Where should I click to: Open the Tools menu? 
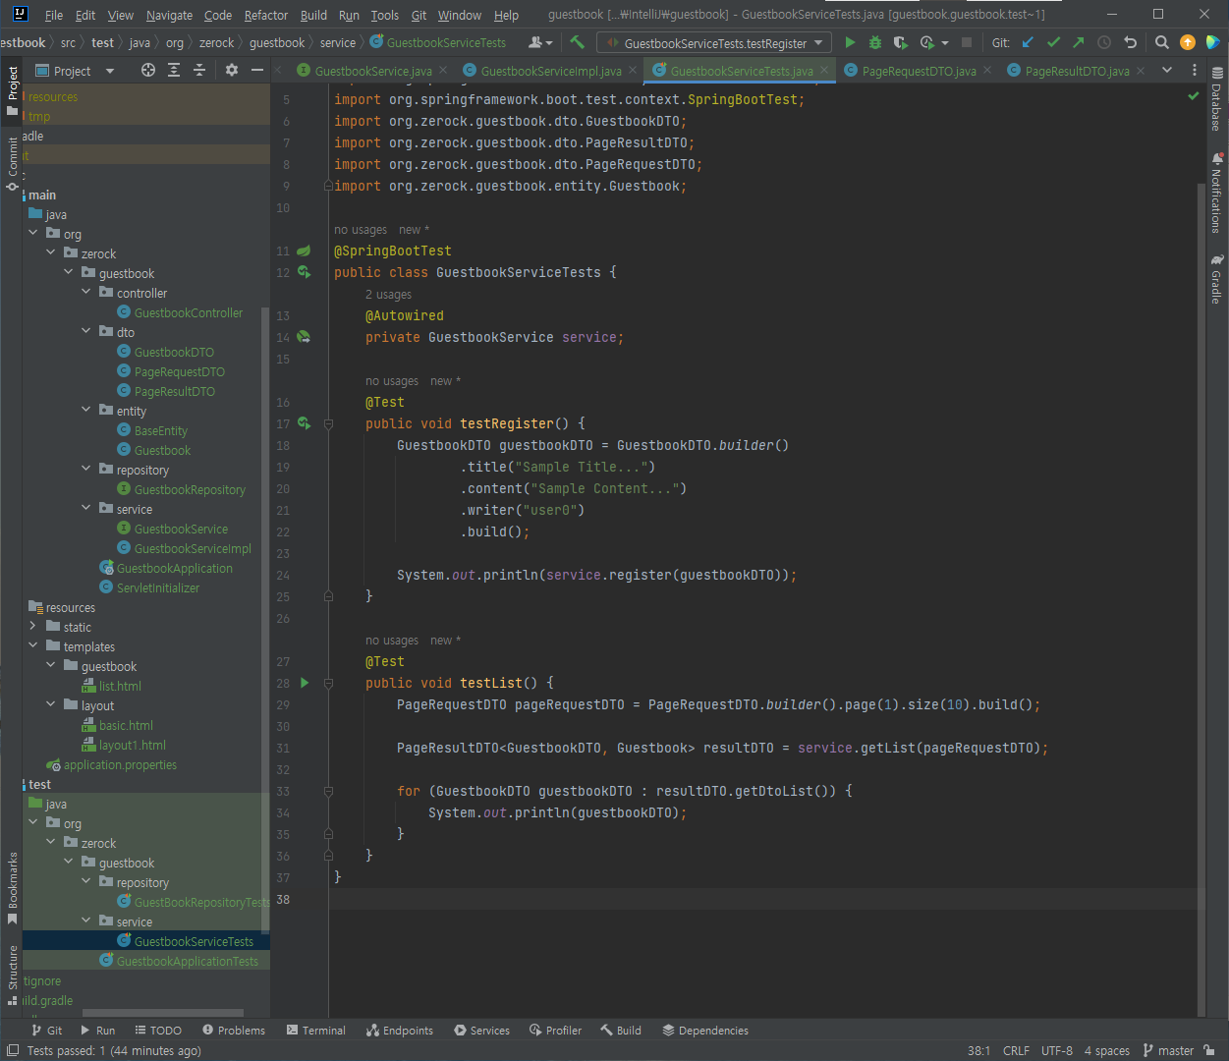385,15
